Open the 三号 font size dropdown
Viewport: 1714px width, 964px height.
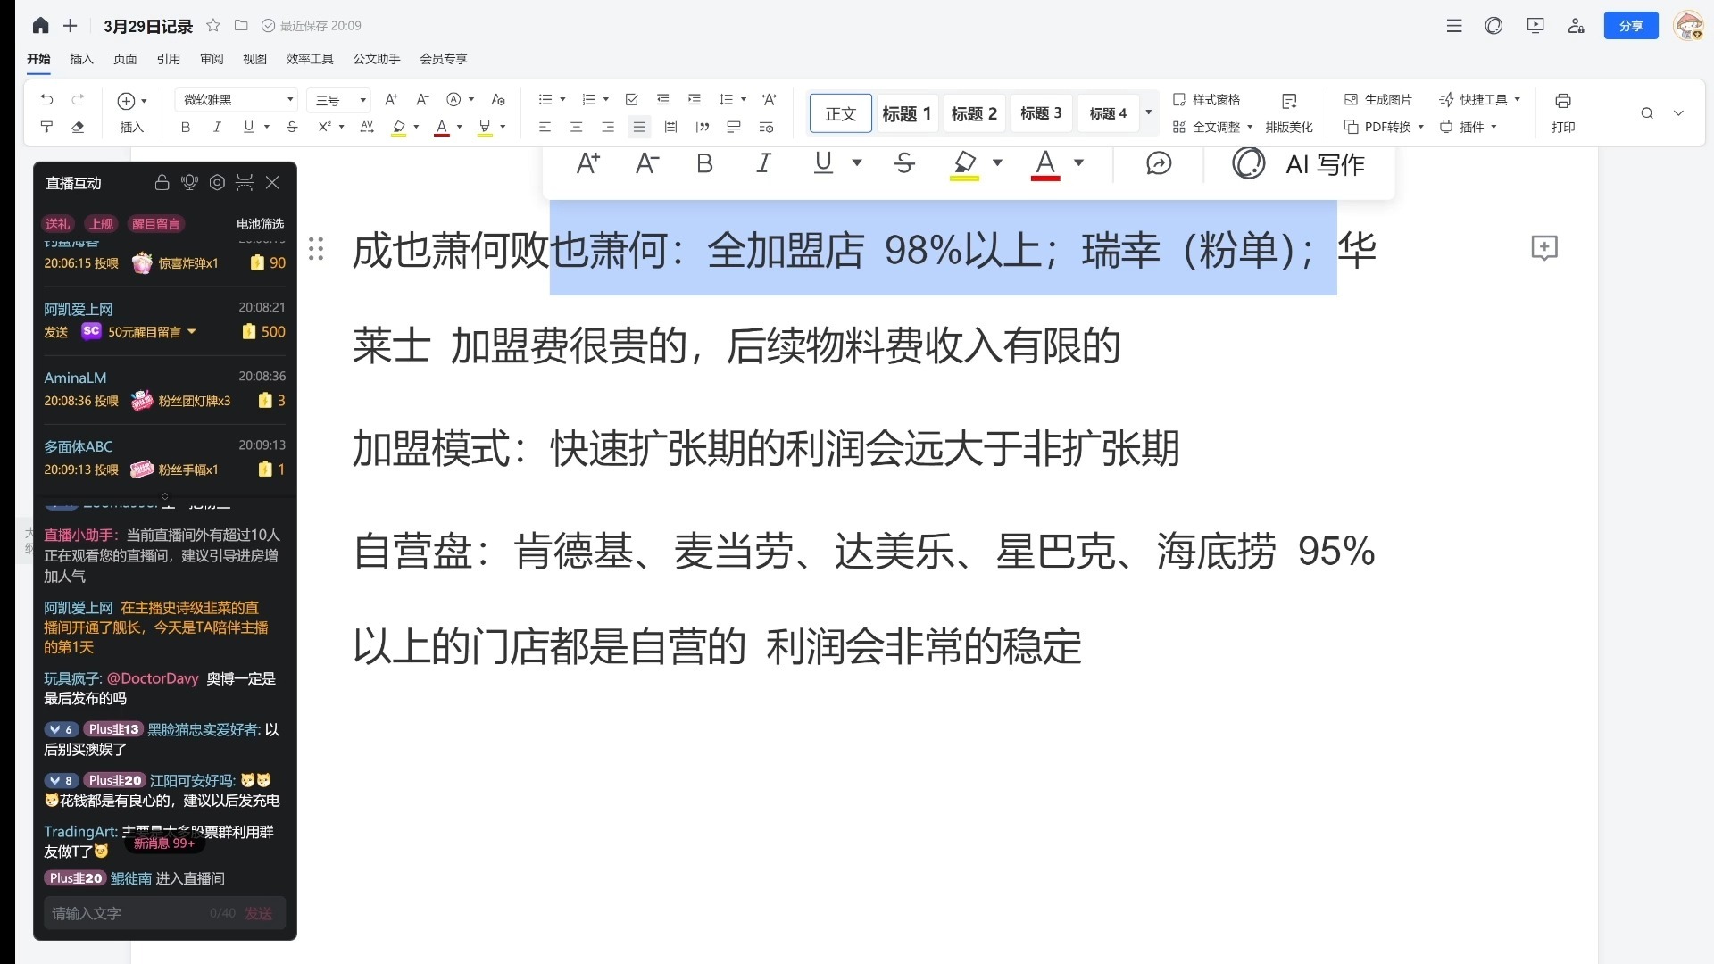[x=362, y=100]
